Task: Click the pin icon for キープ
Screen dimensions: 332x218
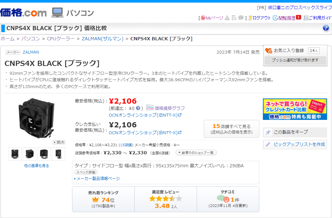Action: pos(268,133)
